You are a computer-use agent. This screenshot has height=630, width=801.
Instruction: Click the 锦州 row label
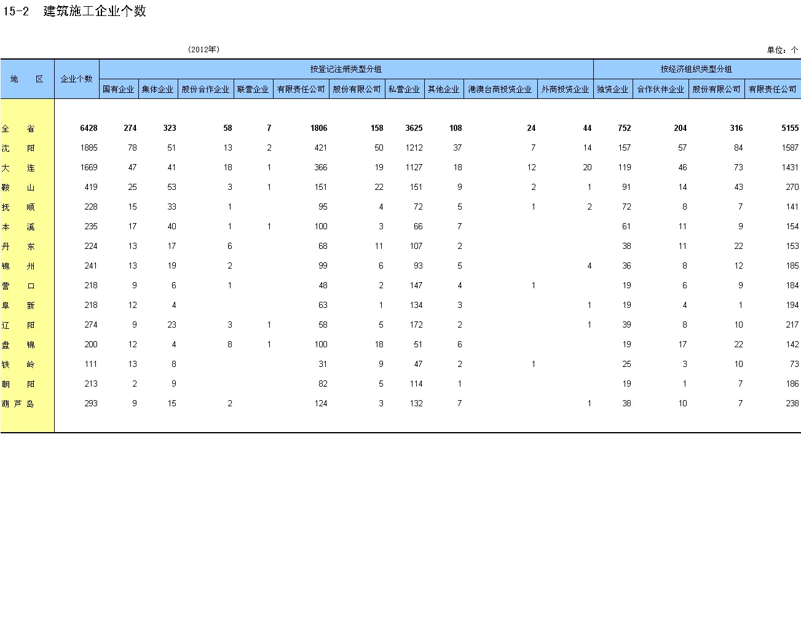[18, 266]
